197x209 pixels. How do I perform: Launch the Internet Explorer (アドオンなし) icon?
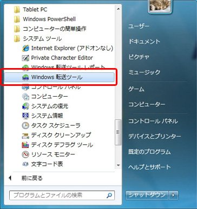(x=25, y=48)
